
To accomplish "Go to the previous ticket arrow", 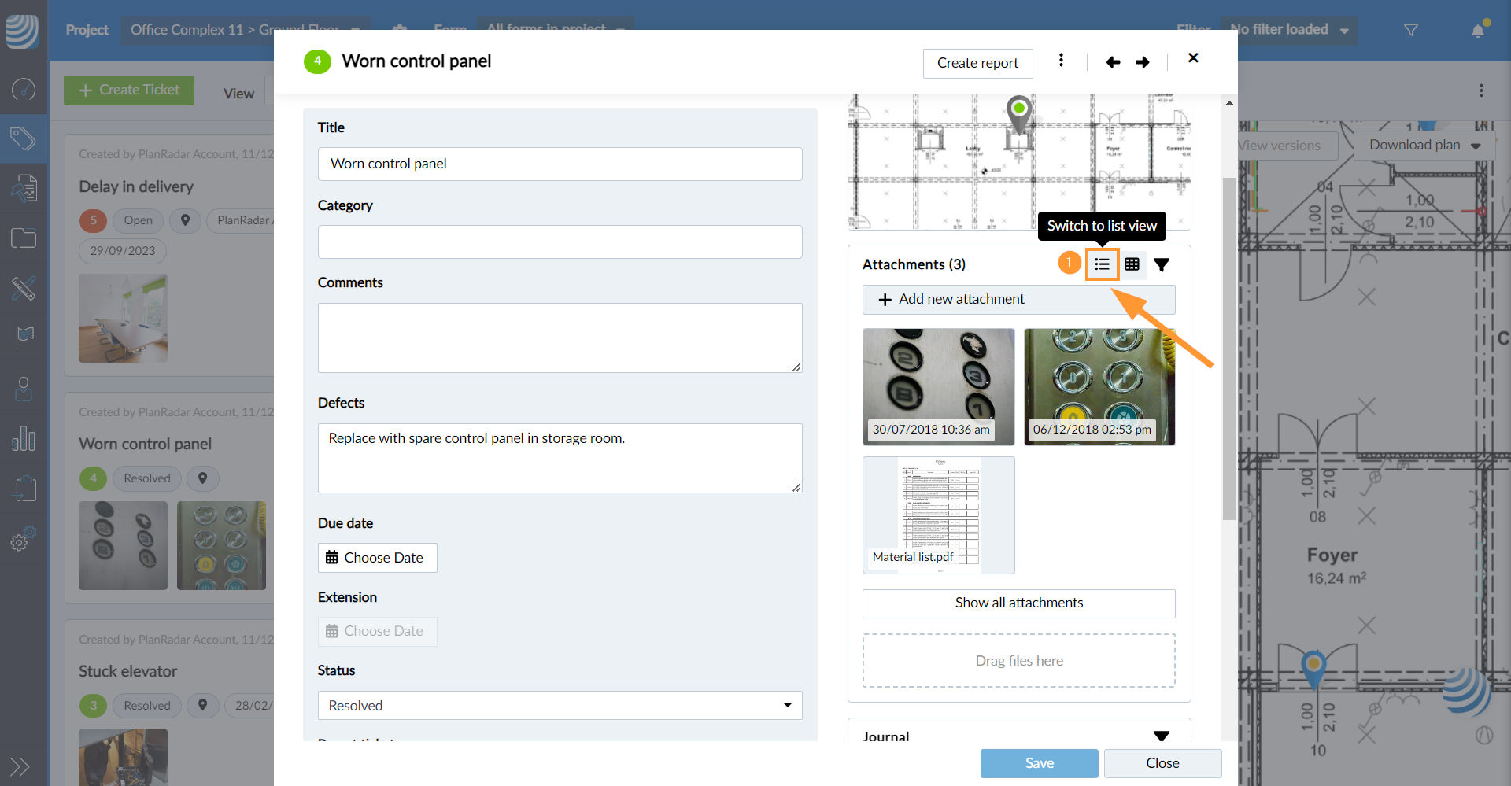I will point(1113,62).
